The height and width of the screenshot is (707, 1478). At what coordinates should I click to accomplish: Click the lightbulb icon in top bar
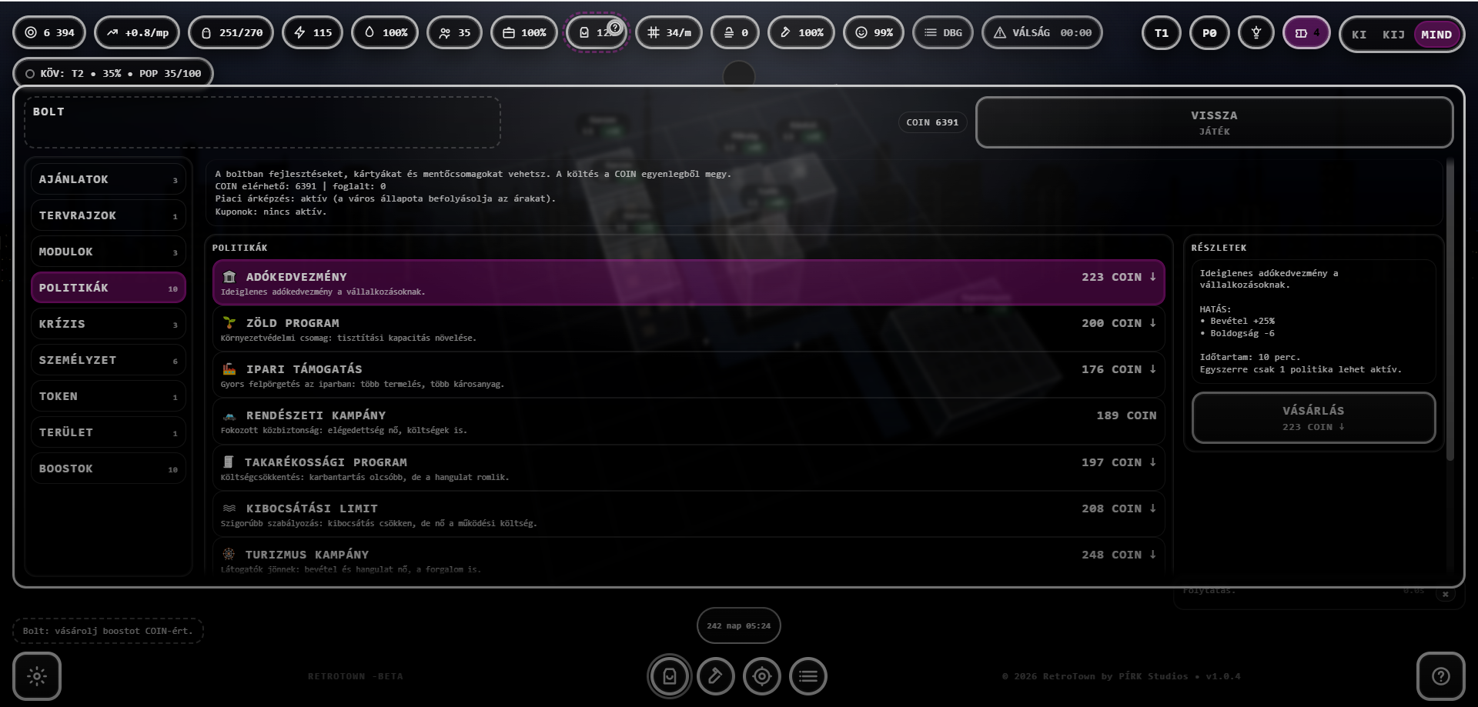click(1256, 33)
